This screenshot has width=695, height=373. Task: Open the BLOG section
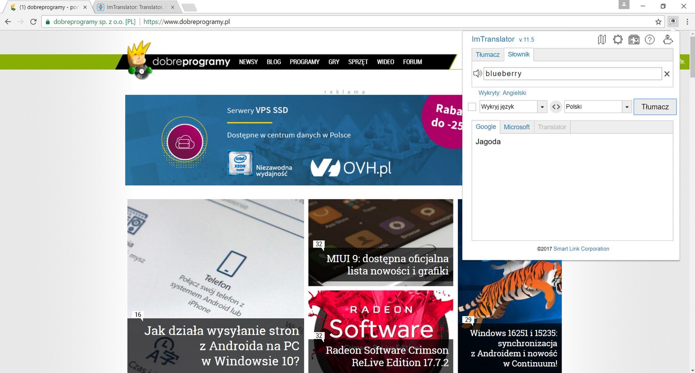[x=274, y=62]
